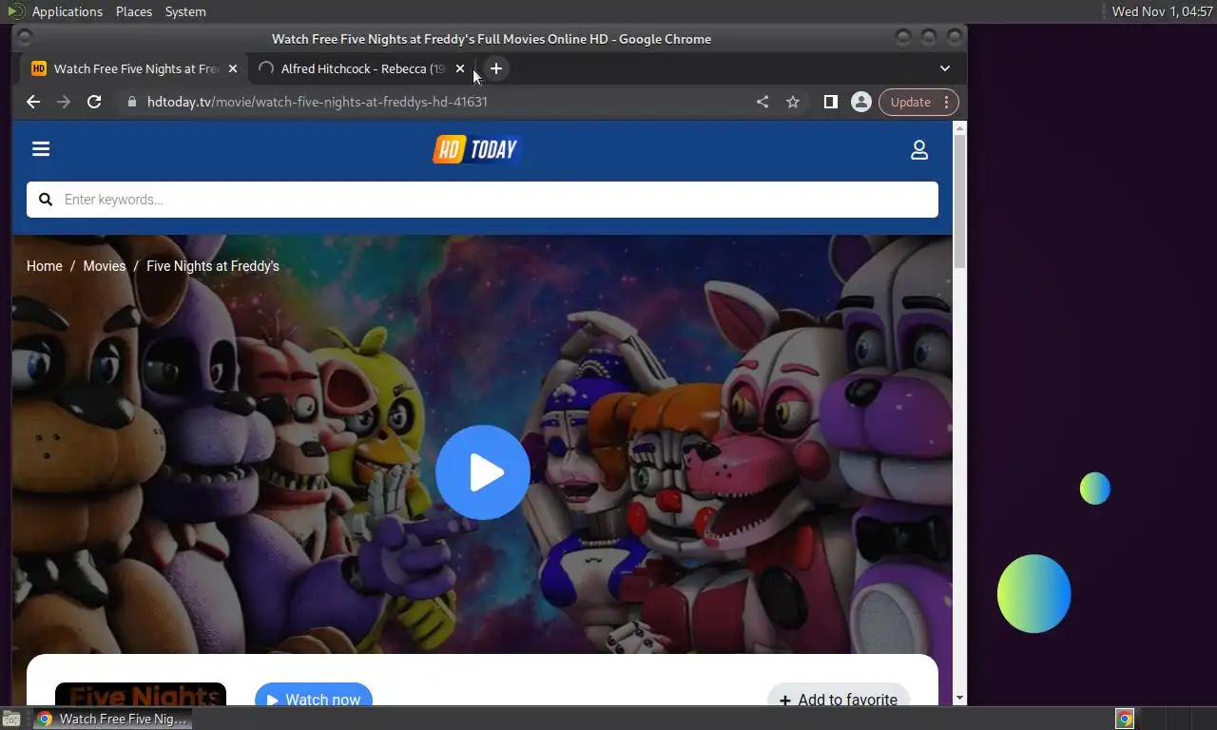1217x730 pixels.
Task: Bookmark this tab with the star icon
Action: tap(793, 102)
